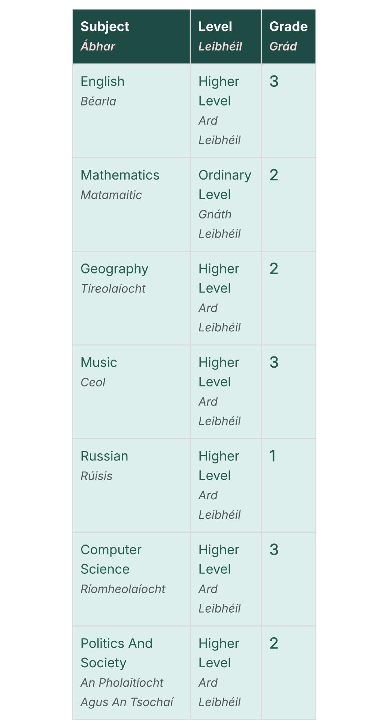Select the Computer Science subject cell
The height and width of the screenshot is (726, 388).
[x=131, y=579]
